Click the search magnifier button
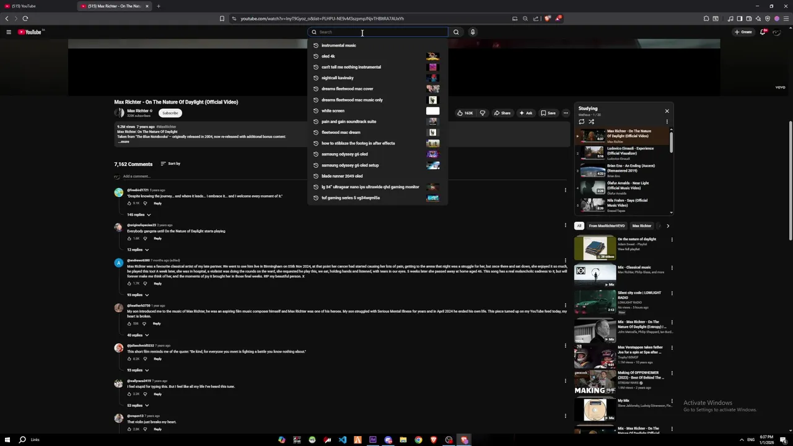The height and width of the screenshot is (446, 793). click(456, 32)
